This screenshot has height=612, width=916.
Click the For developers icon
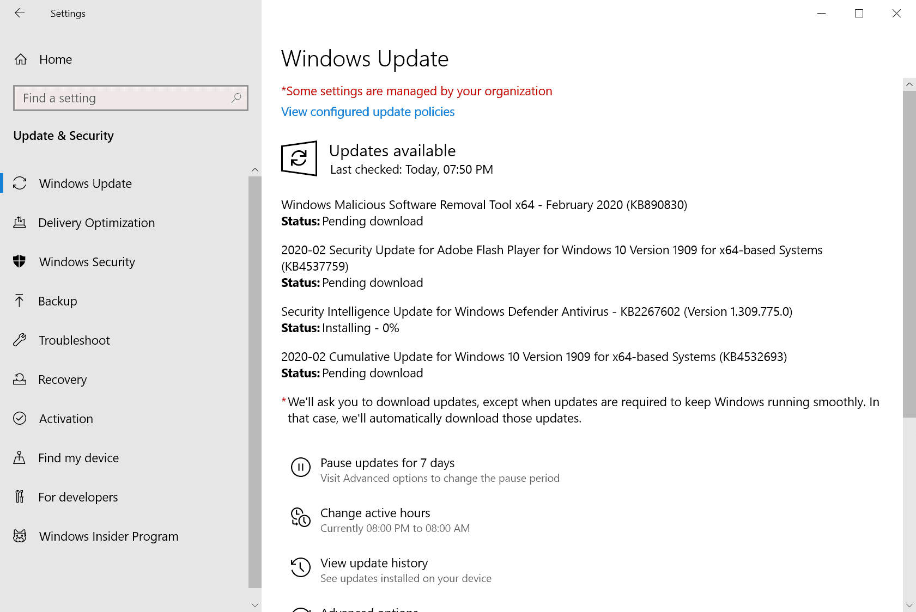point(20,497)
